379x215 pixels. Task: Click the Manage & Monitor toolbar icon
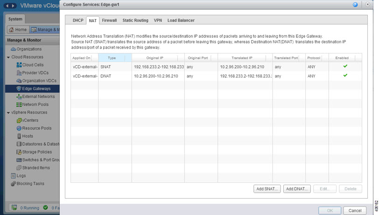(x=34, y=30)
